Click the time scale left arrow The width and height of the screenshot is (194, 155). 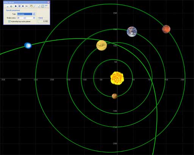point(18,18)
